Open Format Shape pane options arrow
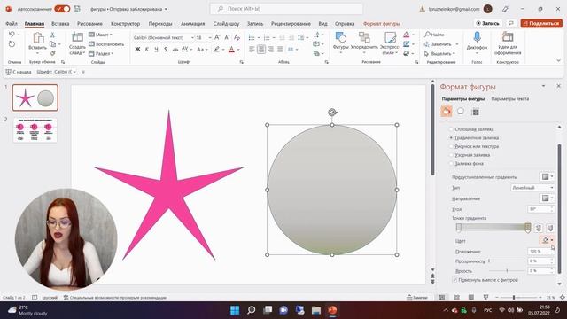567x319 pixels. tap(543, 86)
